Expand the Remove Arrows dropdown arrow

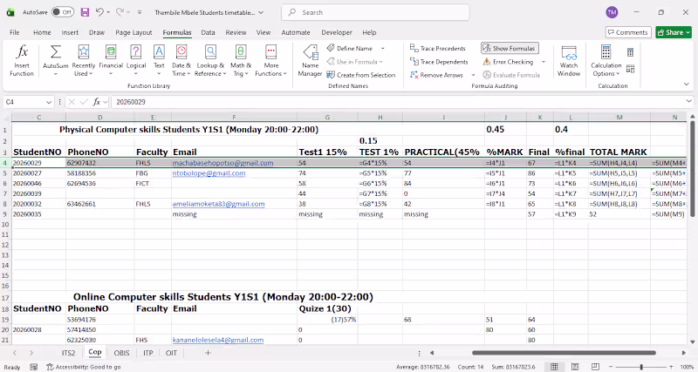point(473,75)
